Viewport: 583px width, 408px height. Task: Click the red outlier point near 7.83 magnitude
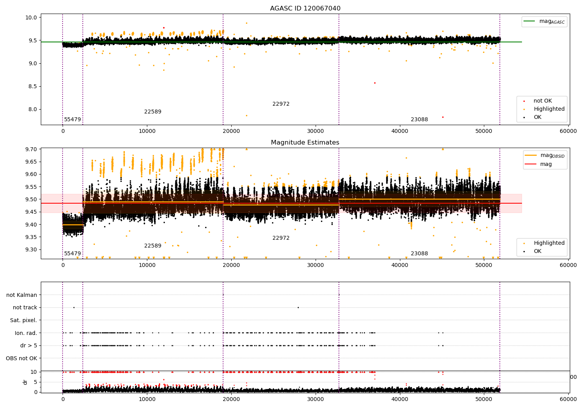coord(443,117)
